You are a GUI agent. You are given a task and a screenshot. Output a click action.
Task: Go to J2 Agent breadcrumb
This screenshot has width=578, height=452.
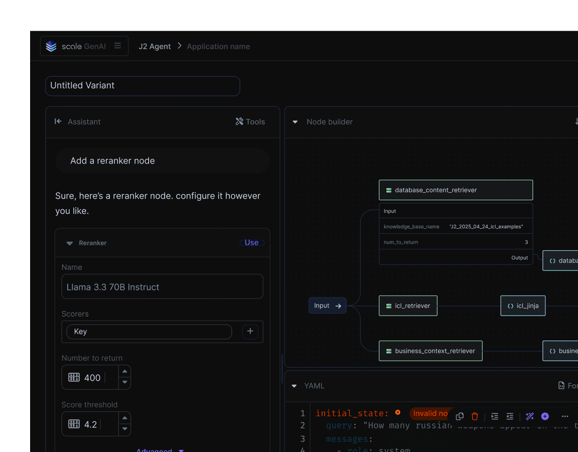tap(155, 46)
